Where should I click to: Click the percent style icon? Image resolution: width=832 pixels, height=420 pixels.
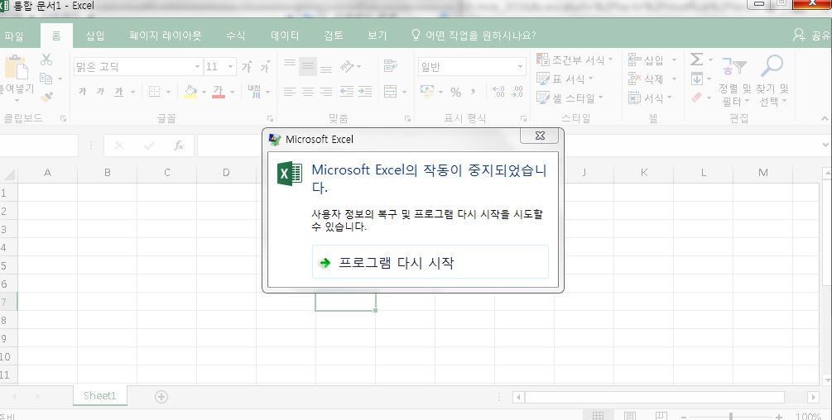point(455,92)
